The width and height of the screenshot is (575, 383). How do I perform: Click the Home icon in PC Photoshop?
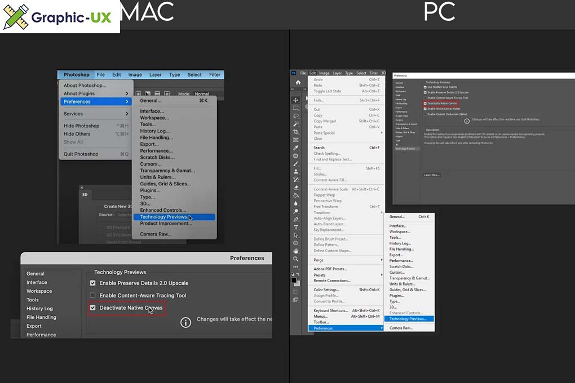pos(298,83)
